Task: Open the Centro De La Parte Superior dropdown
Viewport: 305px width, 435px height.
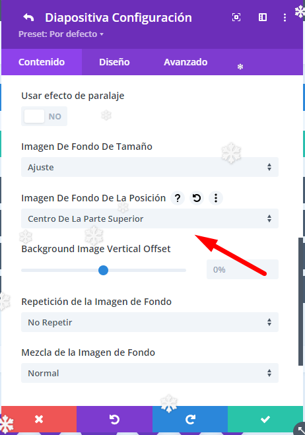Action: click(x=150, y=218)
